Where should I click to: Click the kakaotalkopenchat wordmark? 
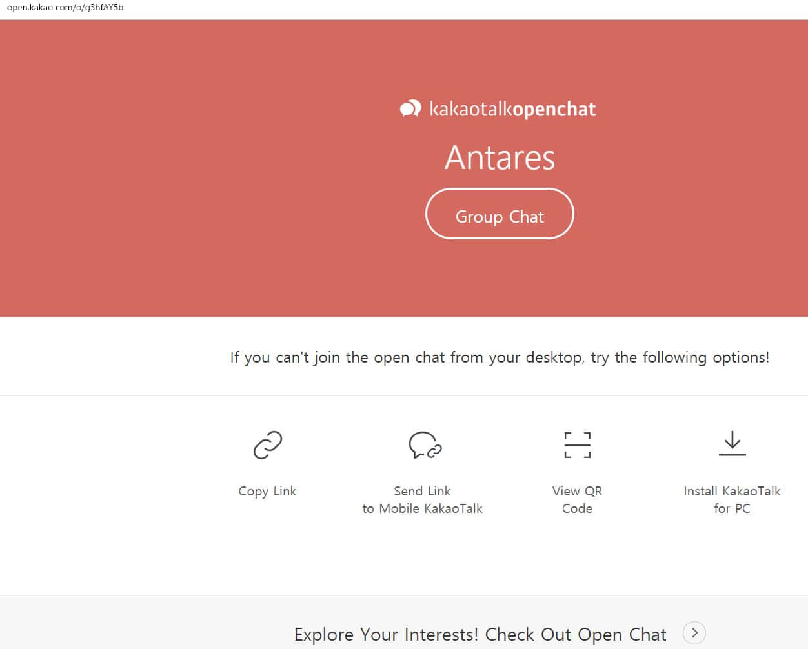click(x=512, y=109)
